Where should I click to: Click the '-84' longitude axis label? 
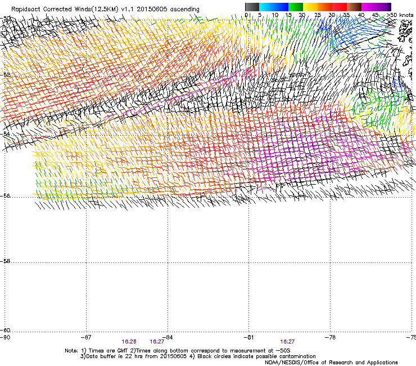pos(168,337)
